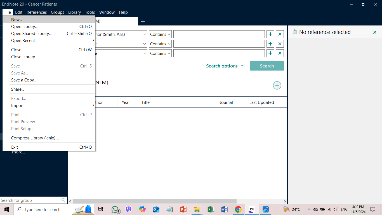
Task: Click the scroll left arrow on reference list
Action: 70,201
